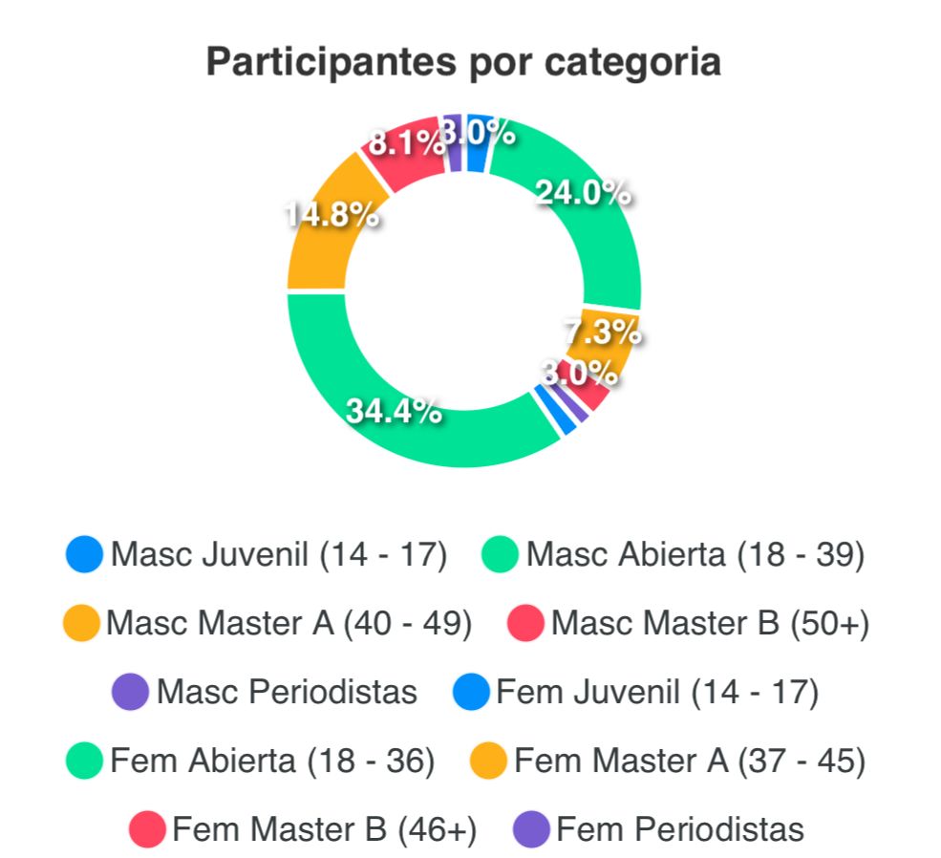Screen dimensions: 941x858
Task: Click the green Fem Abierta legend swatch
Action: [x=85, y=761]
